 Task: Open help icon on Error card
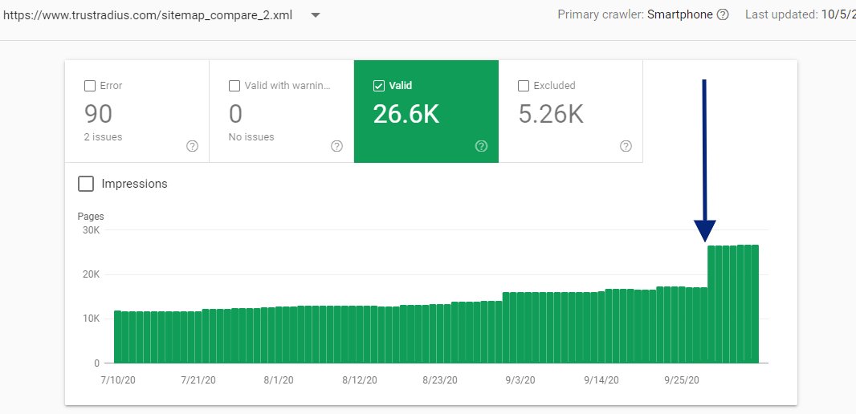[192, 146]
